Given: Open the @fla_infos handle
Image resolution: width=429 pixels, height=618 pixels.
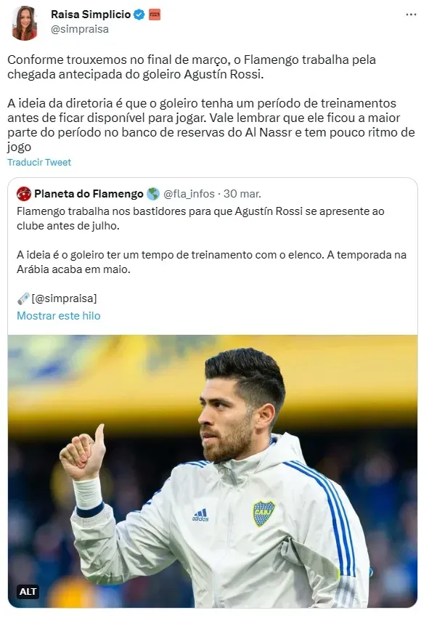Looking at the screenshot, I should tap(189, 194).
